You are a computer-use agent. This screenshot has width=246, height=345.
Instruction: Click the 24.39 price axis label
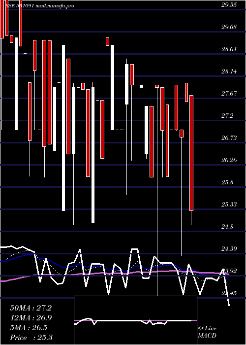pyautogui.click(x=229, y=249)
